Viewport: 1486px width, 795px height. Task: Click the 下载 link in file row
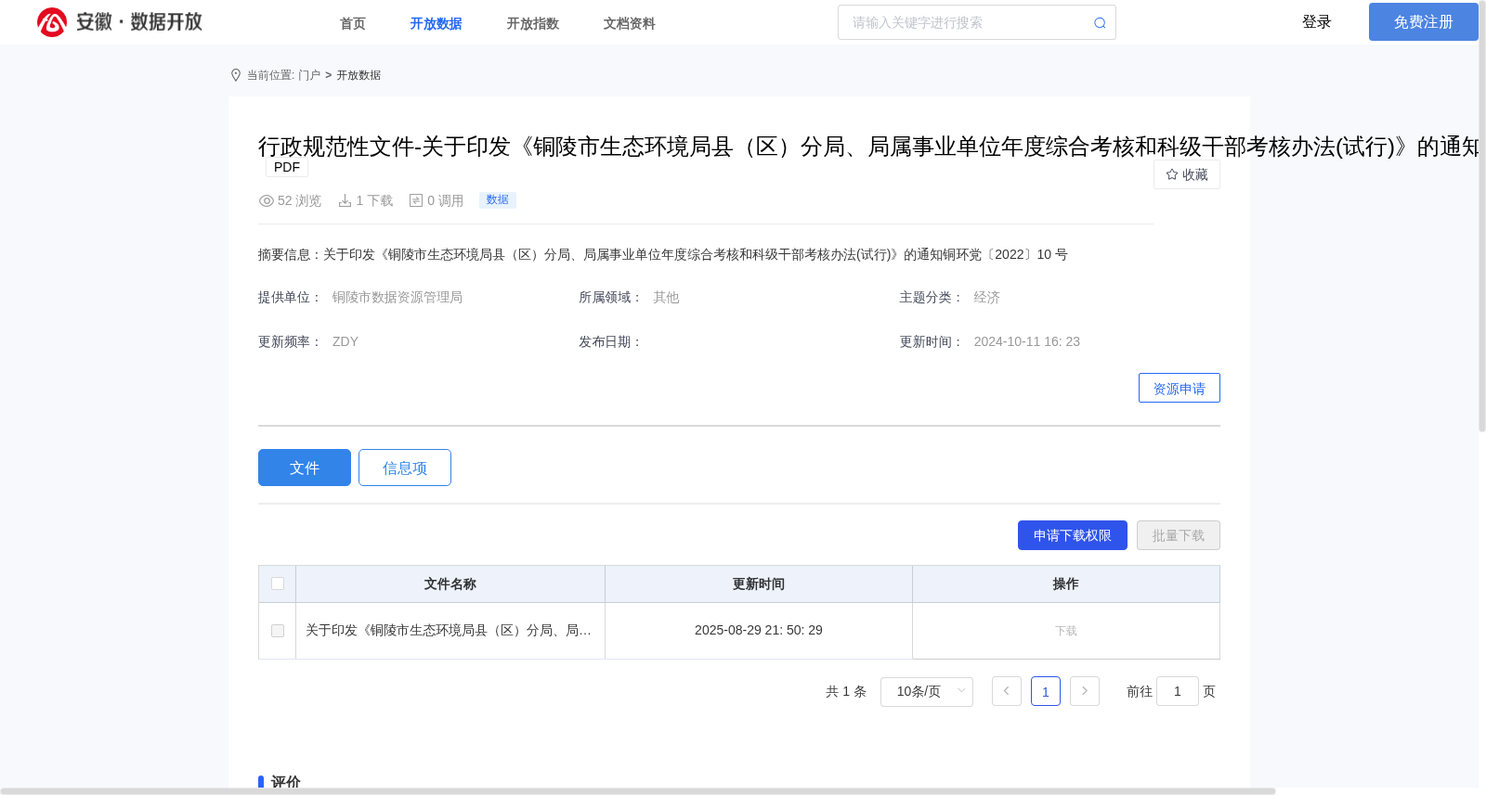coord(1066,631)
